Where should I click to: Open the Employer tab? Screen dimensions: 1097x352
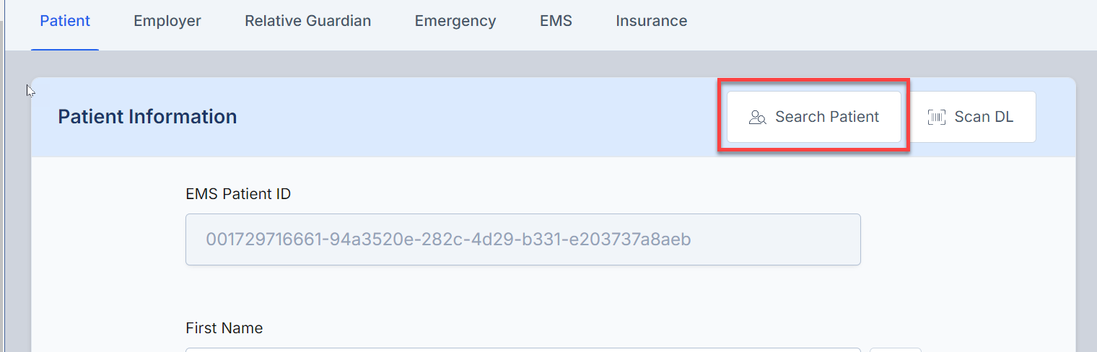coord(167,21)
